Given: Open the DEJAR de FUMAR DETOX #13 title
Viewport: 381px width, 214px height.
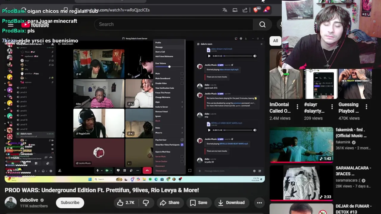Looking at the screenshot, I should click(x=354, y=209).
